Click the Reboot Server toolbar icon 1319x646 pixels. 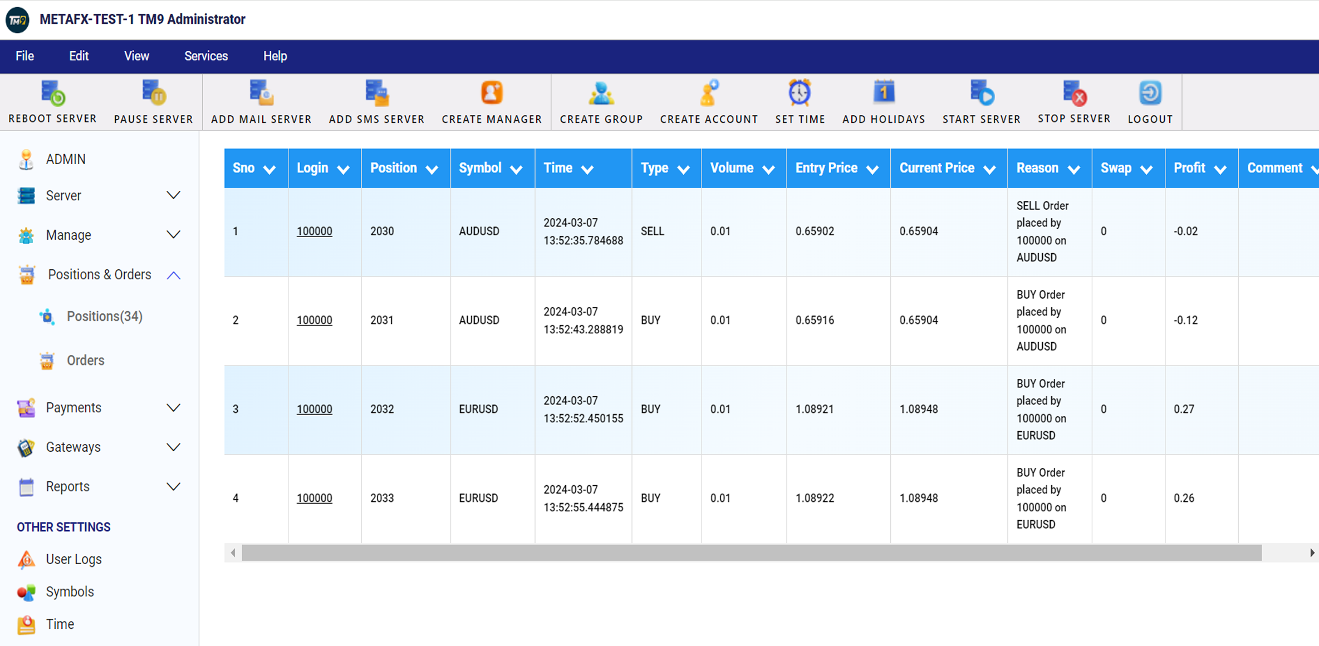coord(53,93)
